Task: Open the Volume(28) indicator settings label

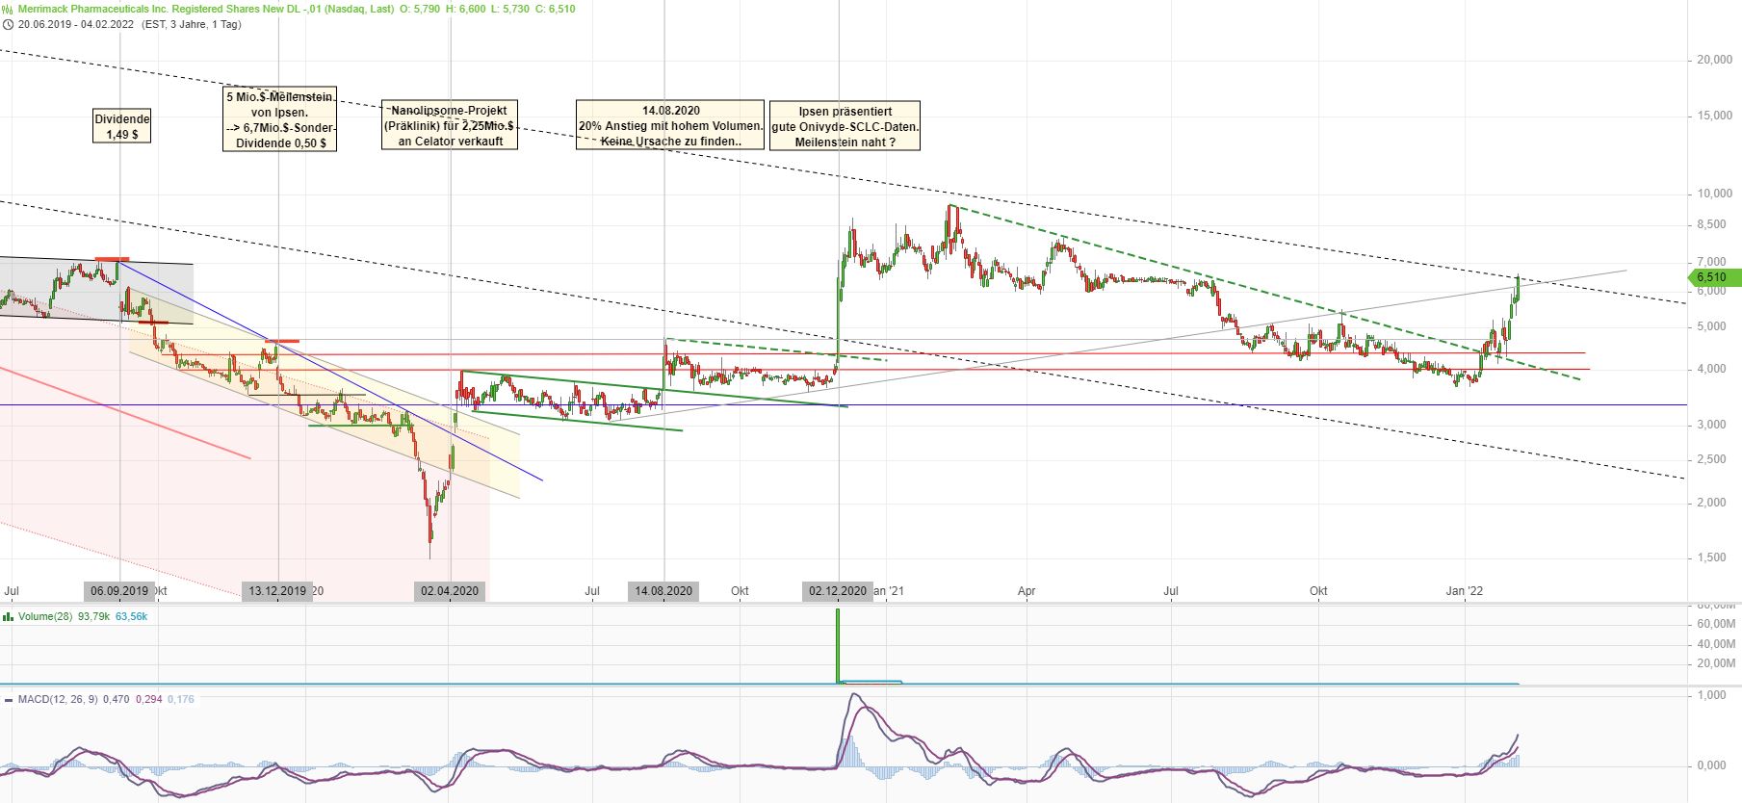Action: coord(44,616)
